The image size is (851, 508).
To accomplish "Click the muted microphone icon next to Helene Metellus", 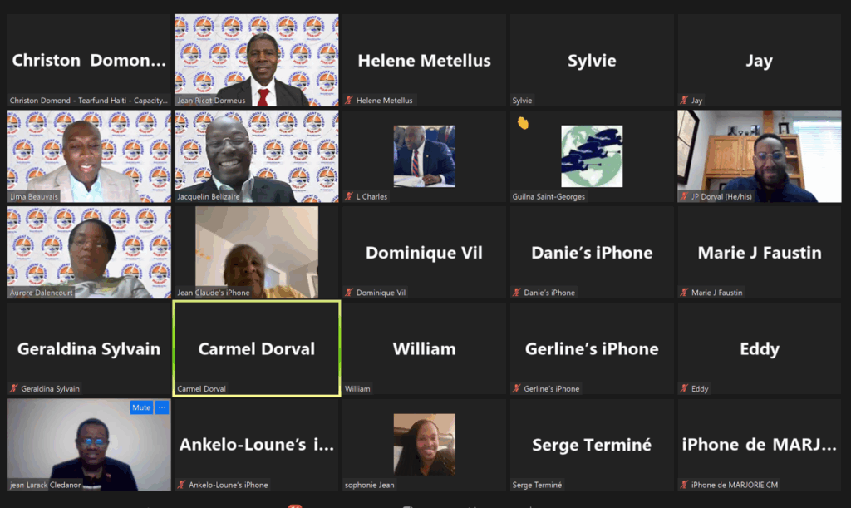I will pyautogui.click(x=349, y=101).
